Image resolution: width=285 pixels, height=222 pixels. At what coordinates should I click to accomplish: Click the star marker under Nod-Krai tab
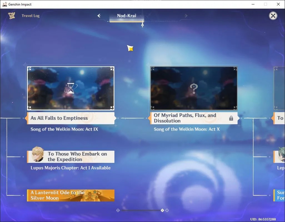click(142, 25)
